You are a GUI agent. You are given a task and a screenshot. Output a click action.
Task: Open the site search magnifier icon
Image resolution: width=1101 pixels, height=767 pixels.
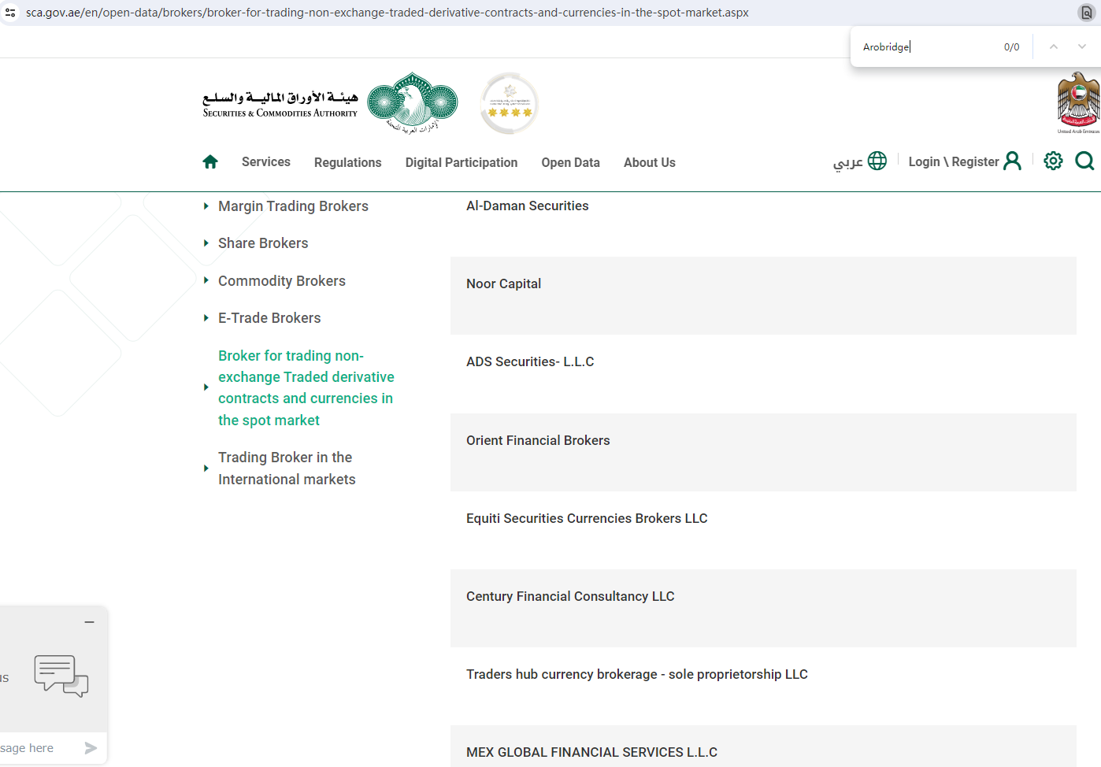(x=1084, y=161)
